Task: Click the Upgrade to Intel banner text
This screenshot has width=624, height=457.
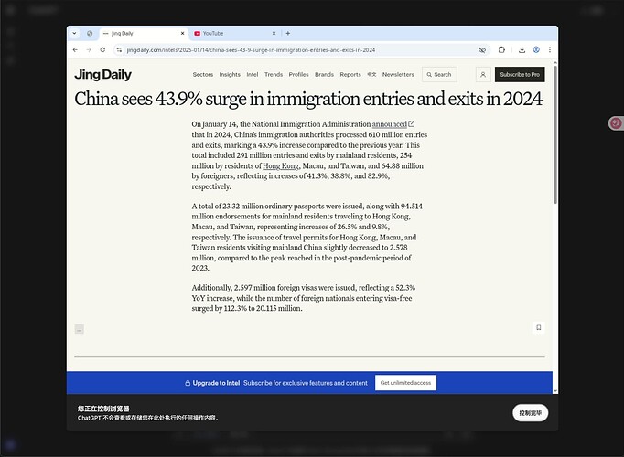Action: [216, 383]
